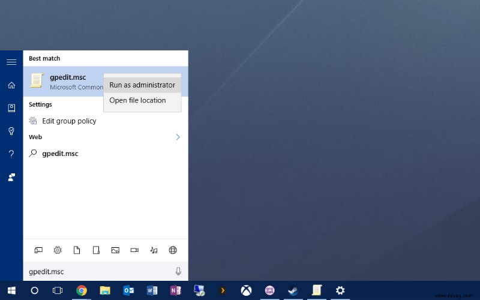This screenshot has width=480, height=300.
Task: Filter search by Web globe icon
Action: point(173,250)
